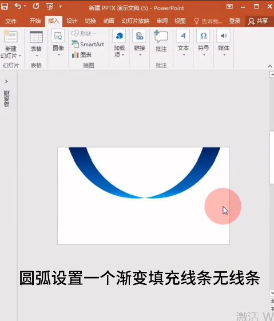Click the 登录 sign-in link
Image resolution: width=274 pixels, height=321 pixels.
click(x=235, y=21)
